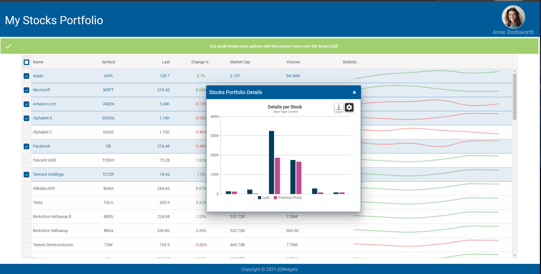This screenshot has height=274, width=541.
Task: Uncheck the Facebook row checkbox
Action: [x=26, y=146]
